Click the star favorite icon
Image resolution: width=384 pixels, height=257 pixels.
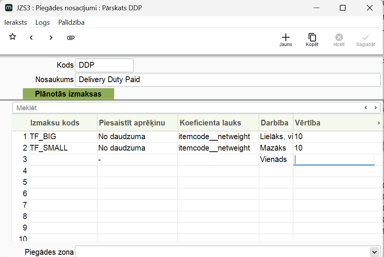[13, 37]
